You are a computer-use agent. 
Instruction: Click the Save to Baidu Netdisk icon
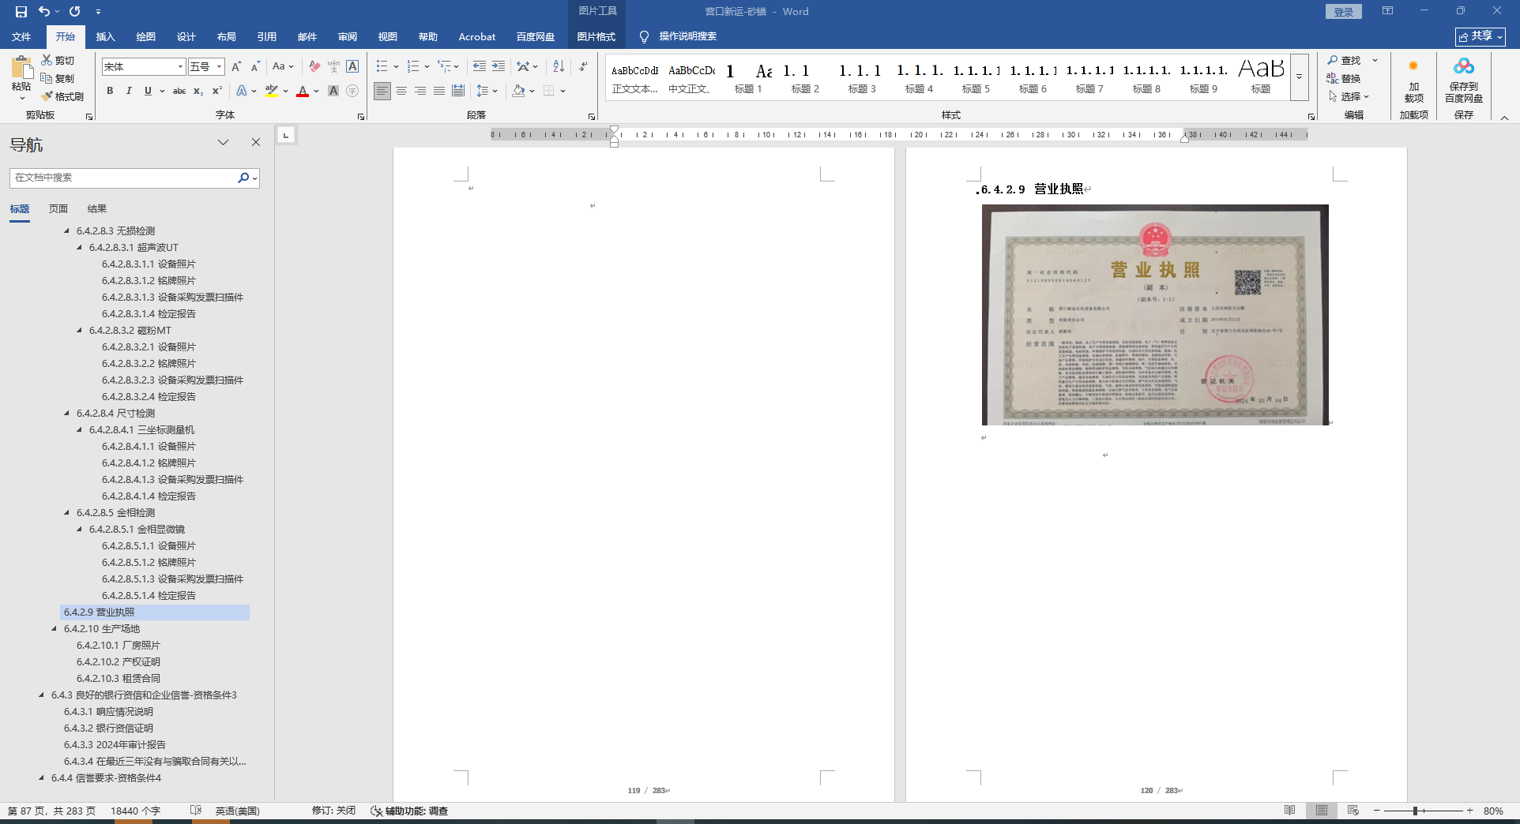[1463, 66]
